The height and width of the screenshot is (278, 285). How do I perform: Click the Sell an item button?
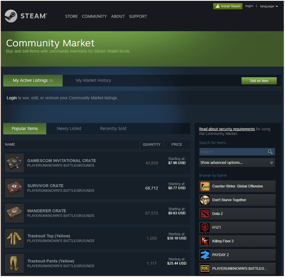[x=259, y=81]
